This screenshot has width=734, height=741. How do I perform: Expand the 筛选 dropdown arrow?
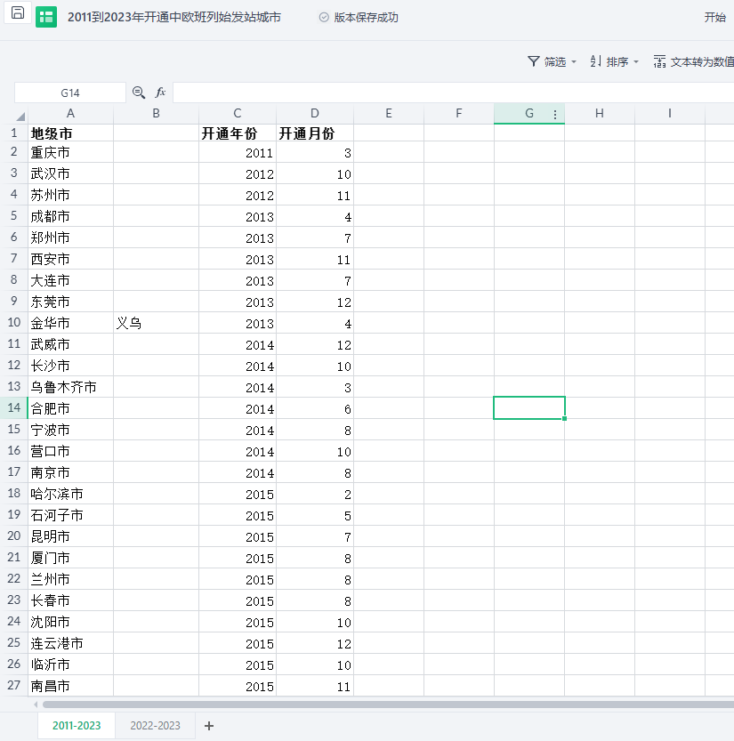574,62
